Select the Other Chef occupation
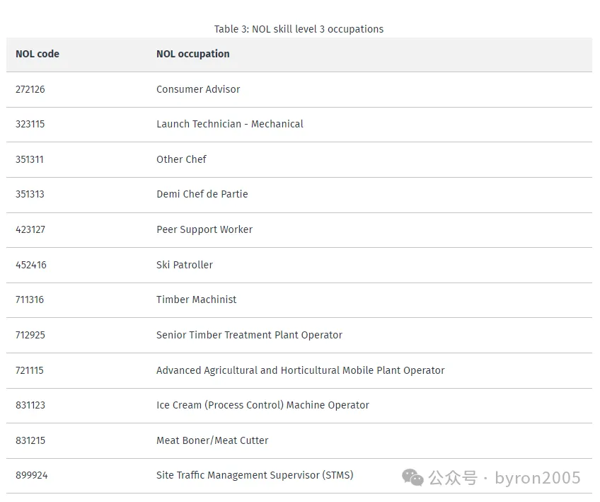 181,159
